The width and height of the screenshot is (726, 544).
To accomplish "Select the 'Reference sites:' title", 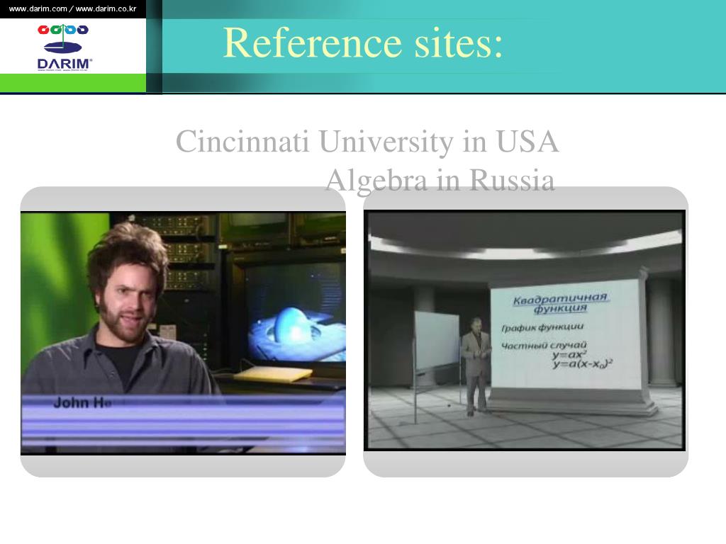I will pos(363,42).
